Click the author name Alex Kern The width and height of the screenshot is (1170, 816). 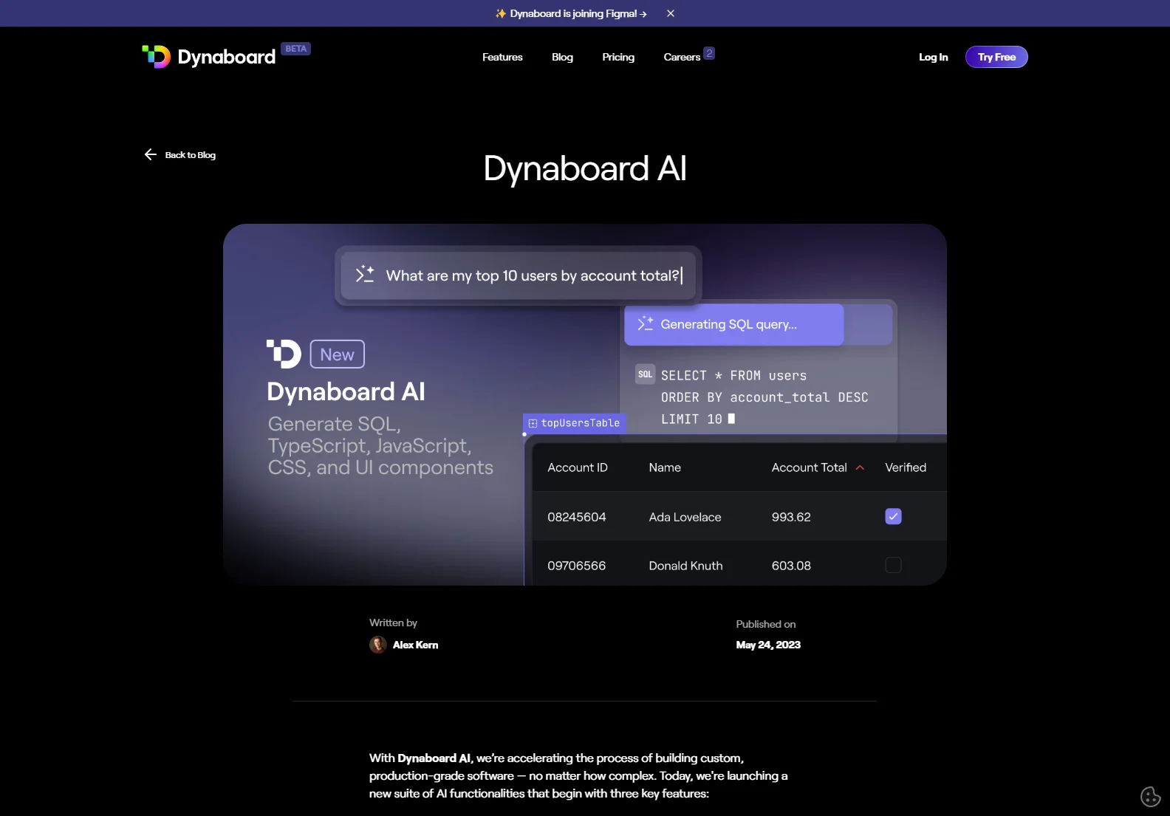click(x=415, y=645)
